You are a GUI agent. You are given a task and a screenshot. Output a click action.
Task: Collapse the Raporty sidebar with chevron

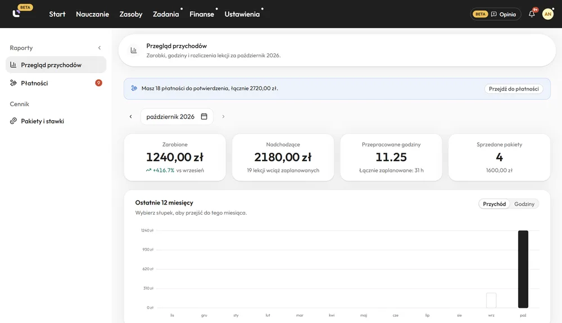pyautogui.click(x=99, y=48)
